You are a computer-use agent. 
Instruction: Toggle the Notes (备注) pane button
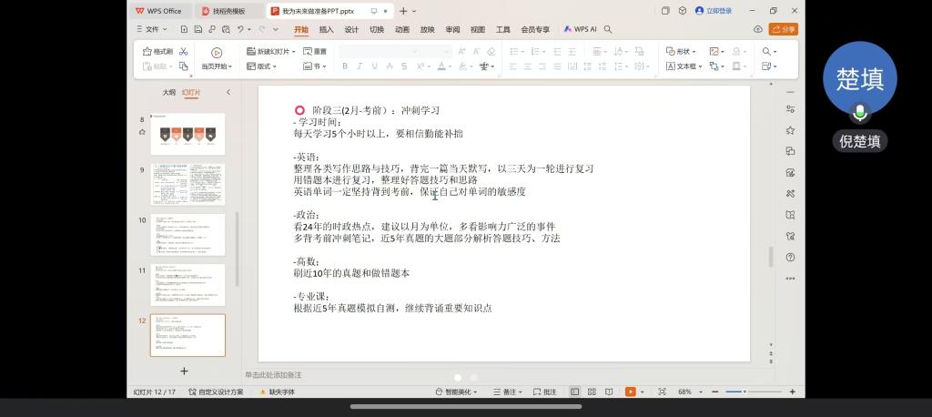507,392
